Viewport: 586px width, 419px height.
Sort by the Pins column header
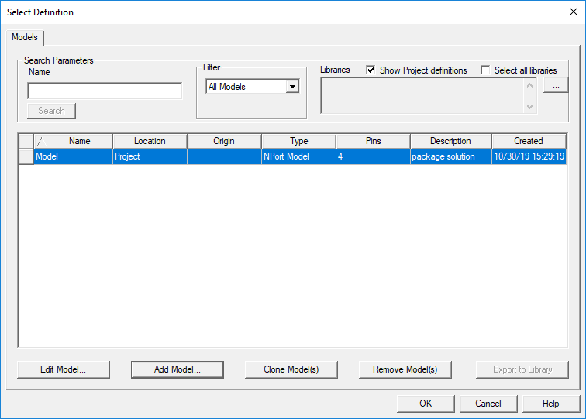coord(373,141)
